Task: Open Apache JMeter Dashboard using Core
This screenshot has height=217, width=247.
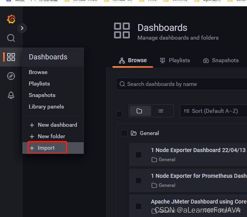Action: [199, 202]
